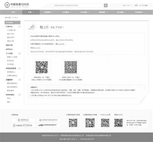
Task: Click the 验证邮箱 link in the welcome box
Action: pos(60,44)
